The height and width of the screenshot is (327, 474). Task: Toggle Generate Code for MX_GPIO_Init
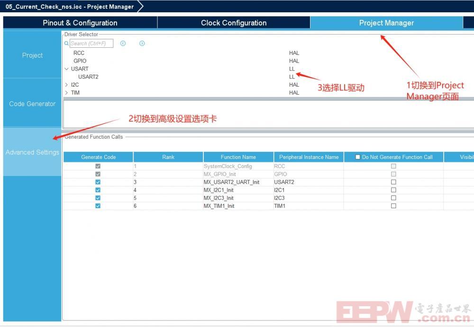(x=98, y=174)
